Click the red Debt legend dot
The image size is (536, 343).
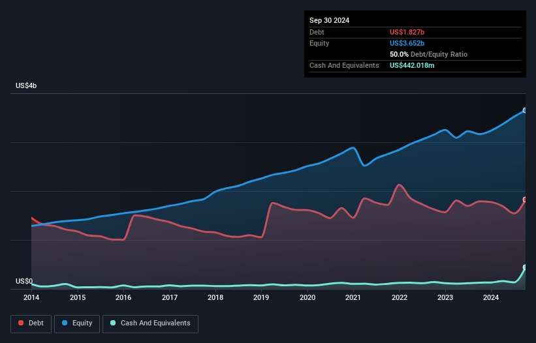21,323
